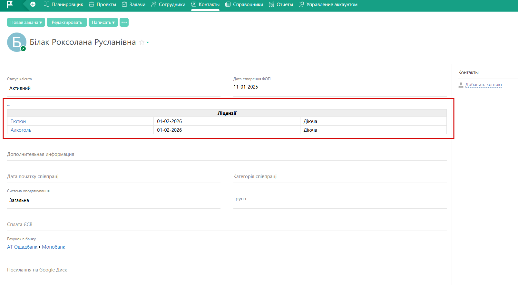Viewport: 518px width, 285px height.
Task: Click the Добавить контакт link
Action: point(484,85)
